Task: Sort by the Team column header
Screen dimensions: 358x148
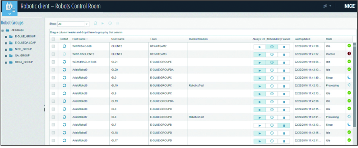Action: click(x=154, y=39)
